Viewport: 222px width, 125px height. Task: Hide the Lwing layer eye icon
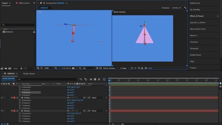[2, 98]
